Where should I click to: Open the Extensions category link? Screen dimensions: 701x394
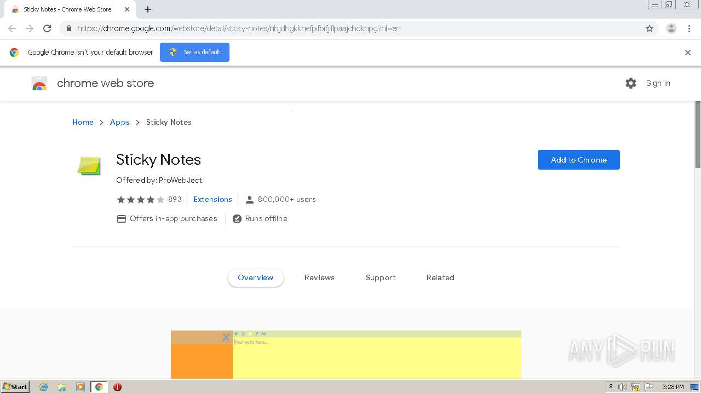(x=212, y=199)
